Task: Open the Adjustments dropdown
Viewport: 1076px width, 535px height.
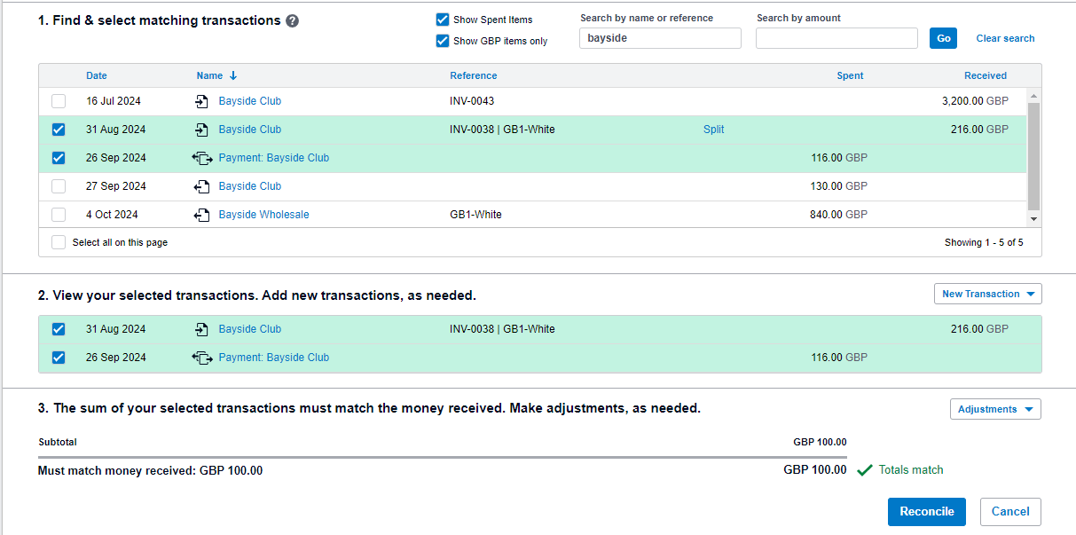Action: (x=995, y=409)
